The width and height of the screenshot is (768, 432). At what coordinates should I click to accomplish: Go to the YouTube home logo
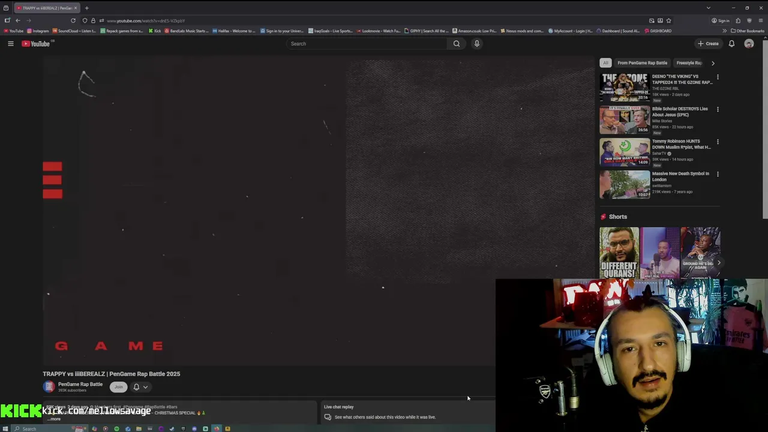[36, 44]
